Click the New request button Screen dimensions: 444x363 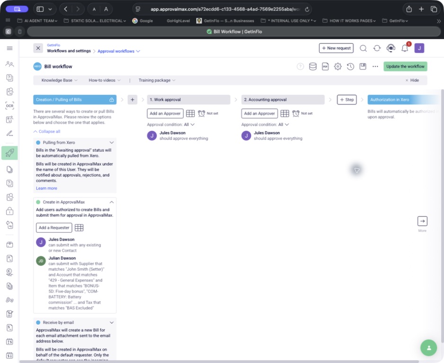336,48
